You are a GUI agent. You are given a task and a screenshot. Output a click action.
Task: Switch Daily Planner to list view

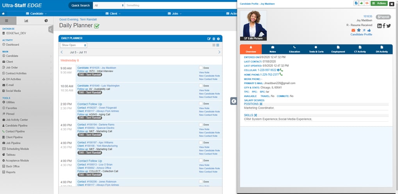click(218, 45)
